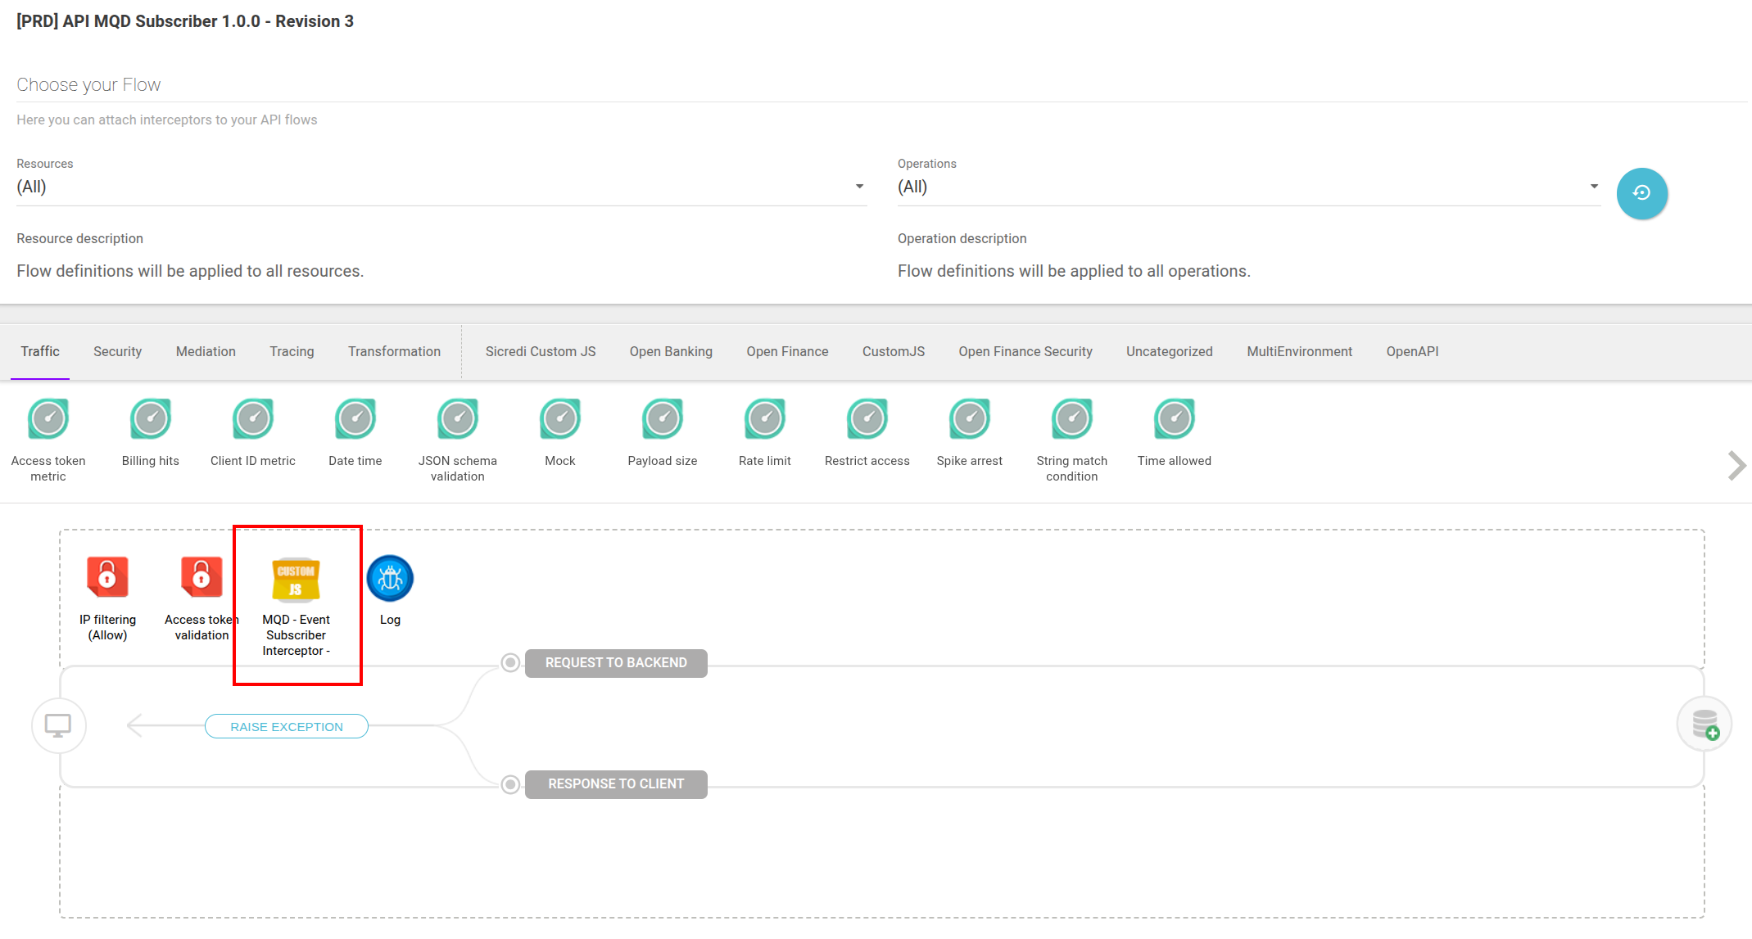Click the Raise Exception button
Viewport: 1752px width, 939px height.
(286, 727)
